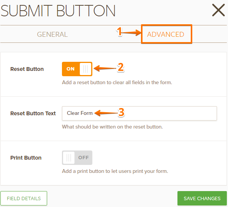The width and height of the screenshot is (228, 207).
Task: Click the grip handle on Reset toggle
Action: (x=86, y=69)
